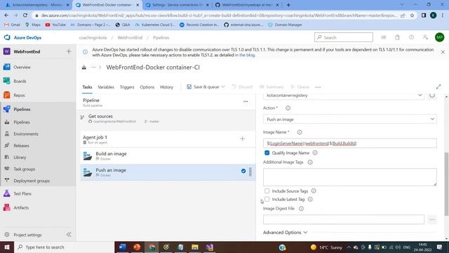This screenshot has width=449, height=253.
Task: Open user settings icon in header
Action: [x=425, y=37]
